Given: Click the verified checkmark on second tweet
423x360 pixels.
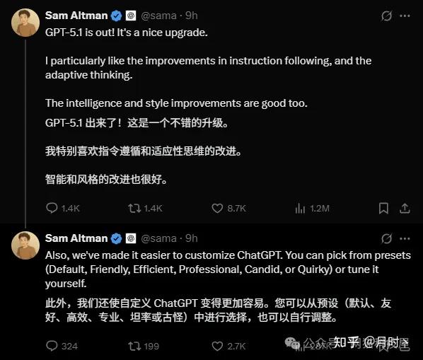Looking at the screenshot, I should [x=116, y=238].
